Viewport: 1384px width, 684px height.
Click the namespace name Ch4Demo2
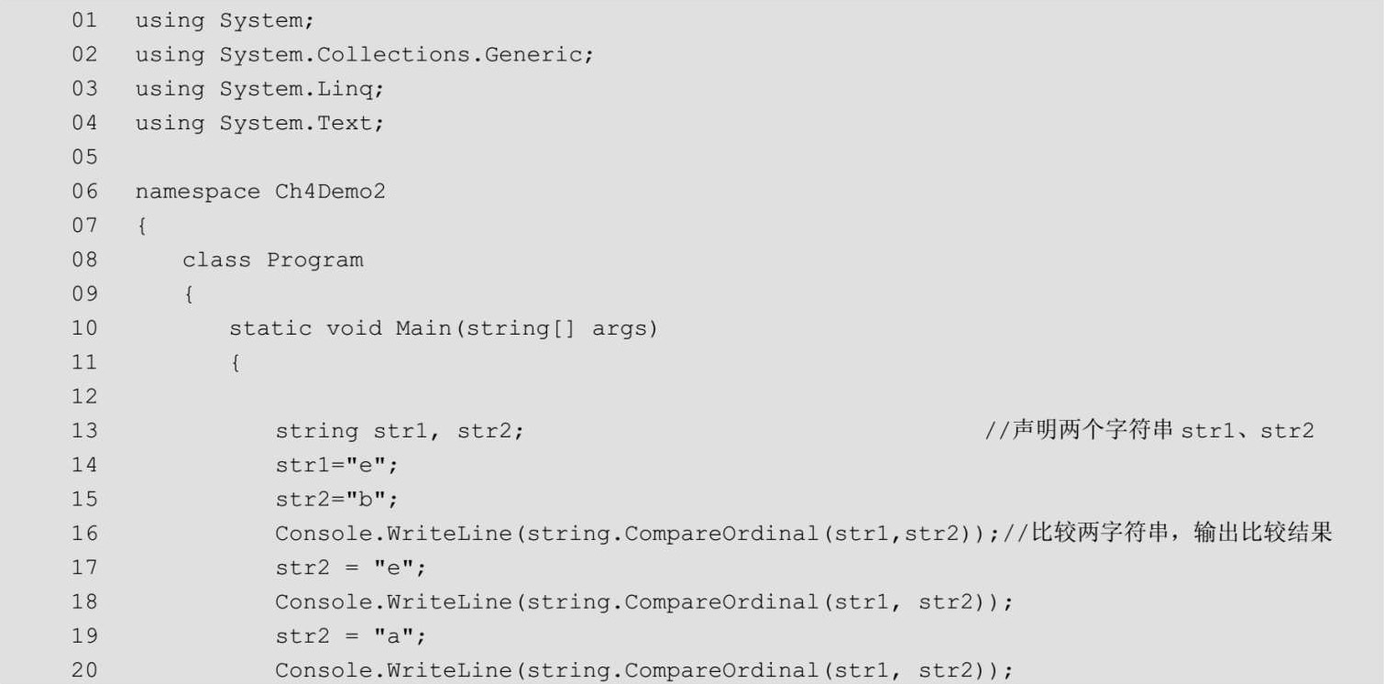point(330,192)
